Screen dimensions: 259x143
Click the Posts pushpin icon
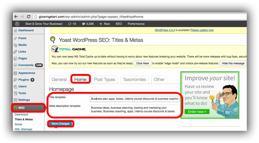tap(15, 38)
